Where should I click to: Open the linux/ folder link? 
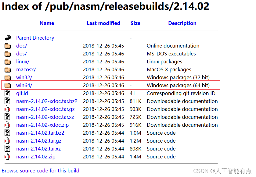point(23,62)
